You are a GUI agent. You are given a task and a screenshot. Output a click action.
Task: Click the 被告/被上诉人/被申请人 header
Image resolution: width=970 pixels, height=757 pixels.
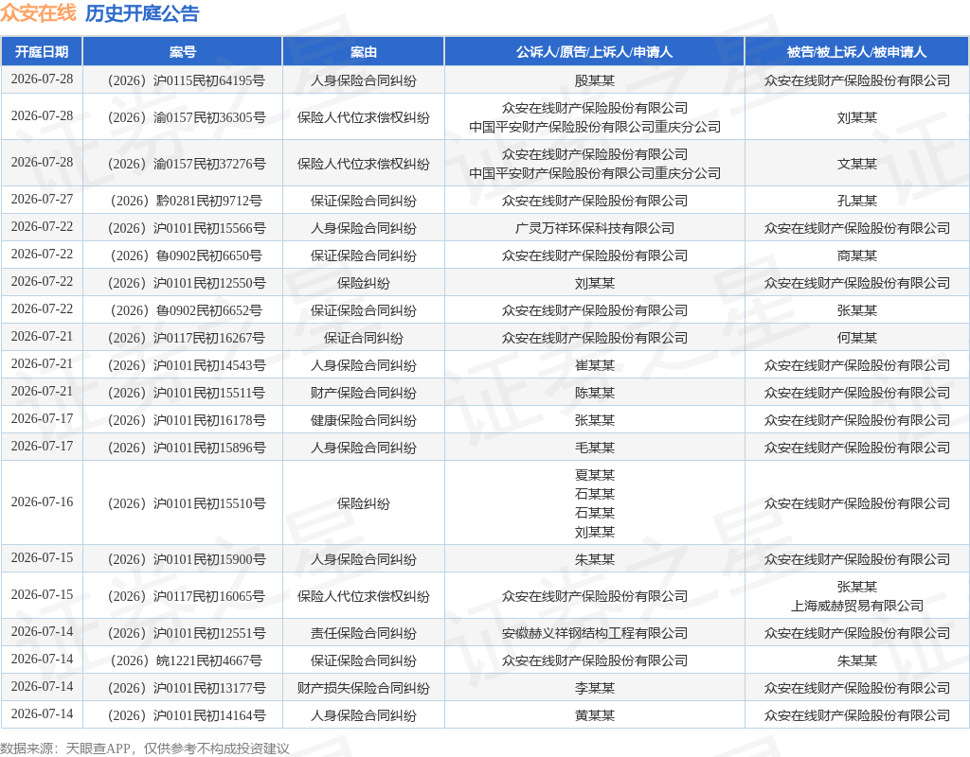[x=856, y=52]
